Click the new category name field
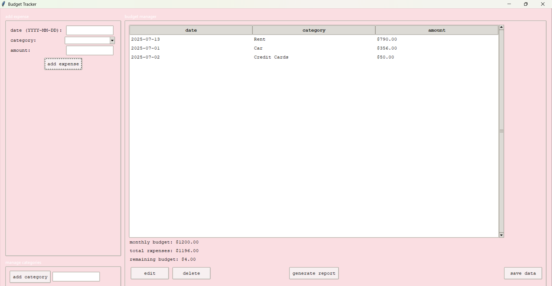552x286 pixels. [76, 277]
